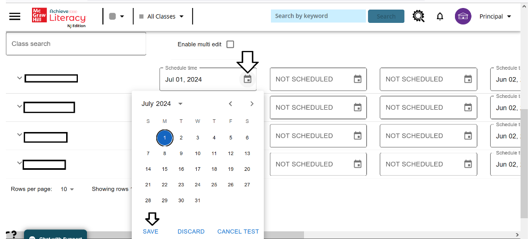
Task: Focus the Class search field
Action: point(76,44)
